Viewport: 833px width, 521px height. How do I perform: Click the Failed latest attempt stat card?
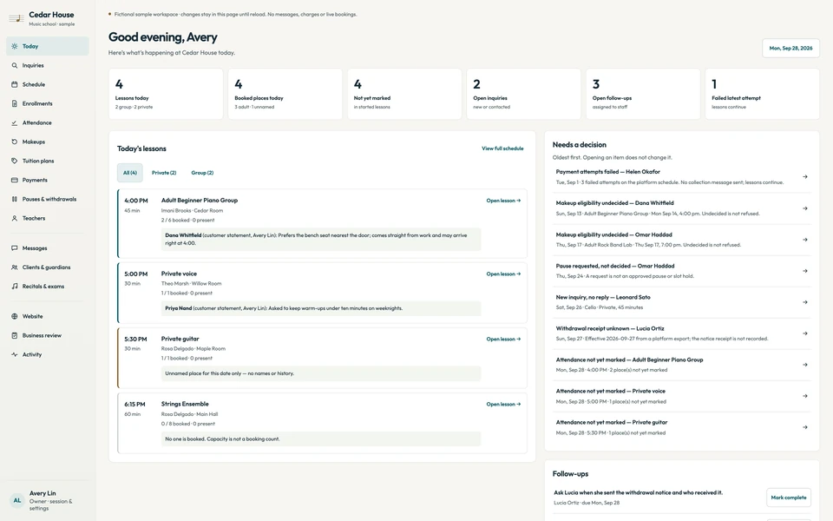click(x=763, y=94)
